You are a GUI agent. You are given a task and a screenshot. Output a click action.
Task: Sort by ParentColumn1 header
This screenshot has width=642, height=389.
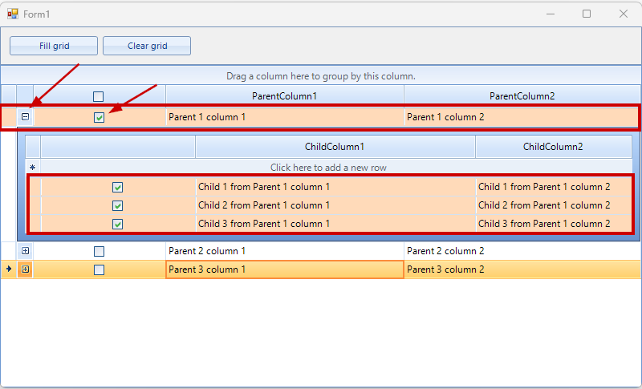coord(284,96)
